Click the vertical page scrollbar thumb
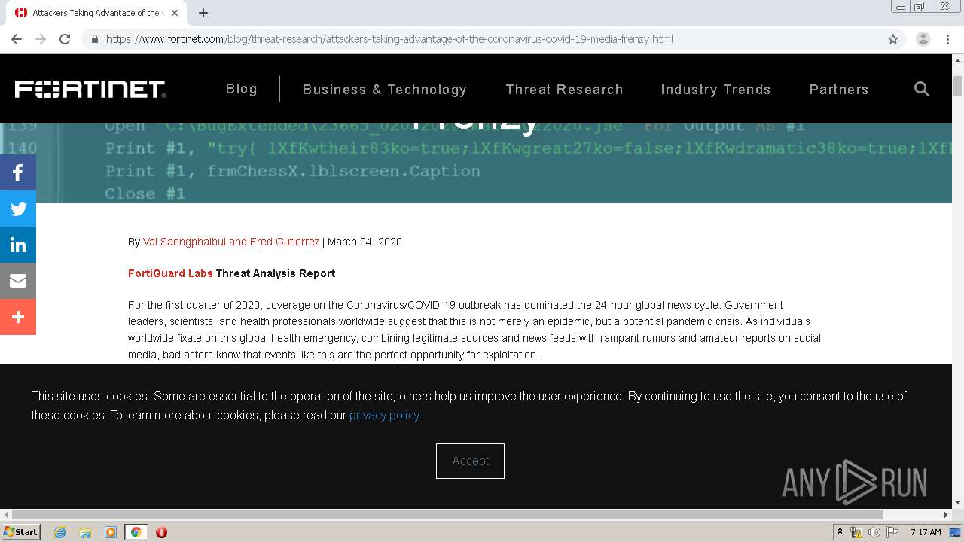964x542 pixels. coord(958,87)
